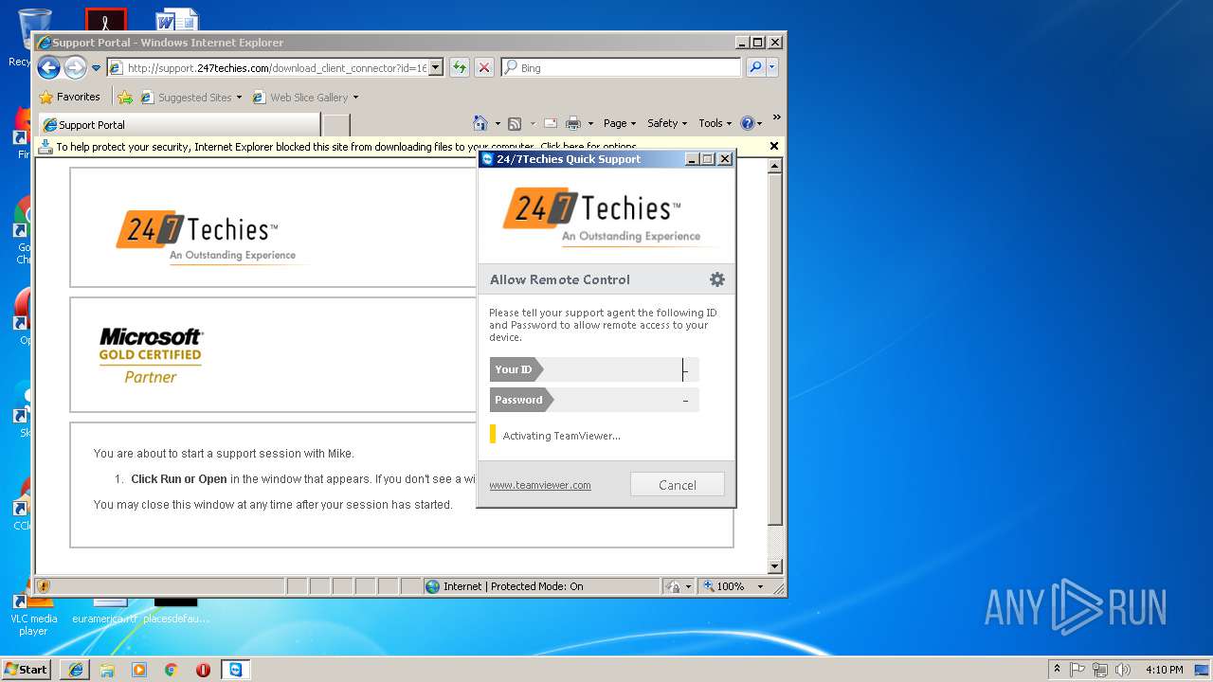Open a new blank tab
Viewport: 1213px width, 682px height.
click(x=336, y=125)
